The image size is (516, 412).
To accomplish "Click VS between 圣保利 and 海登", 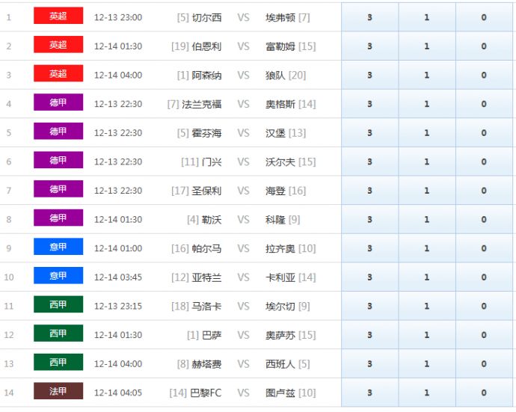I will click(x=243, y=191).
